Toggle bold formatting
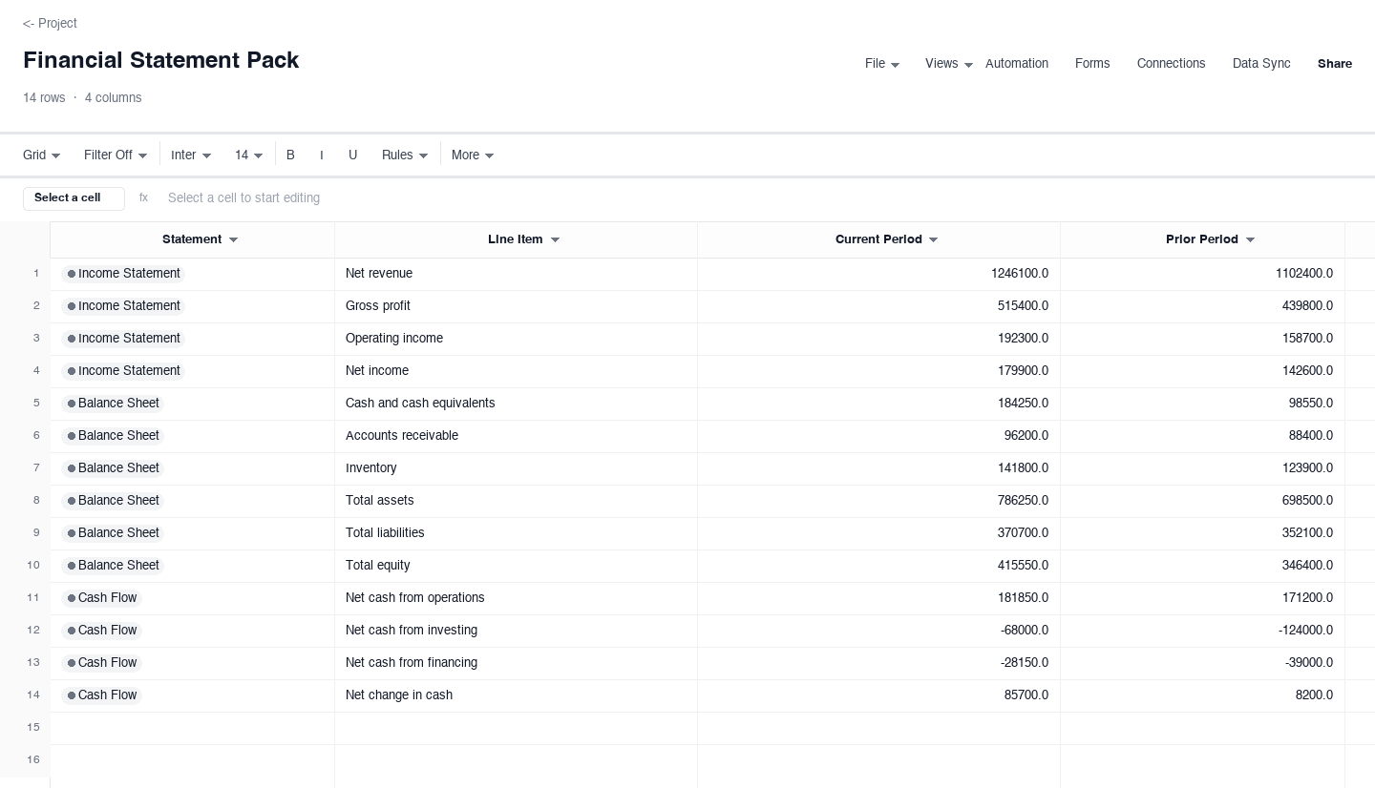Viewport: 1375px width, 788px height. click(290, 155)
